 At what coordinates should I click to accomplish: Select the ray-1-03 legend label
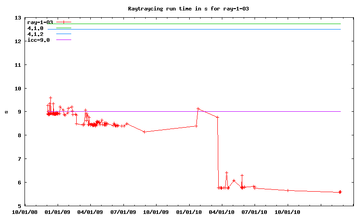(40, 22)
